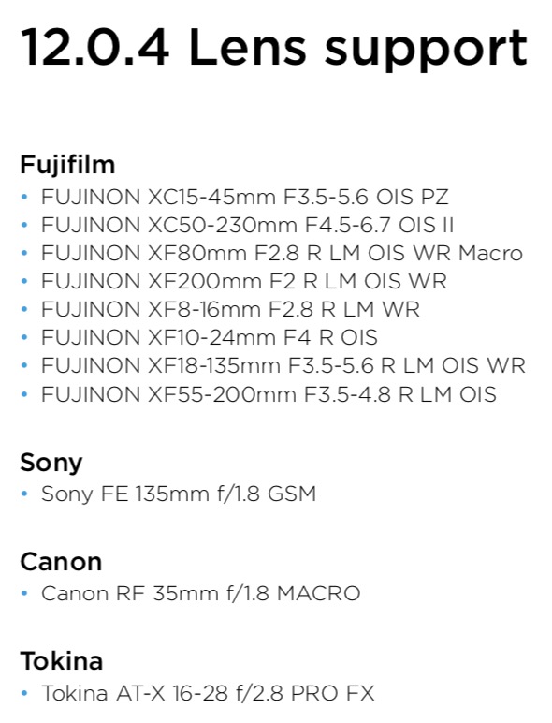Screen dimensions: 552x723
Task: Click FUJINON XF80mm F2.8 Macro lens entry
Action: (282, 253)
